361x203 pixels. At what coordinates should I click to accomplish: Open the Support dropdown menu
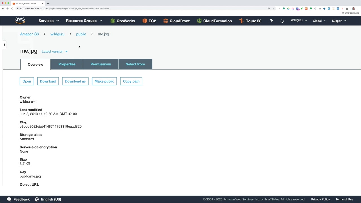click(339, 21)
